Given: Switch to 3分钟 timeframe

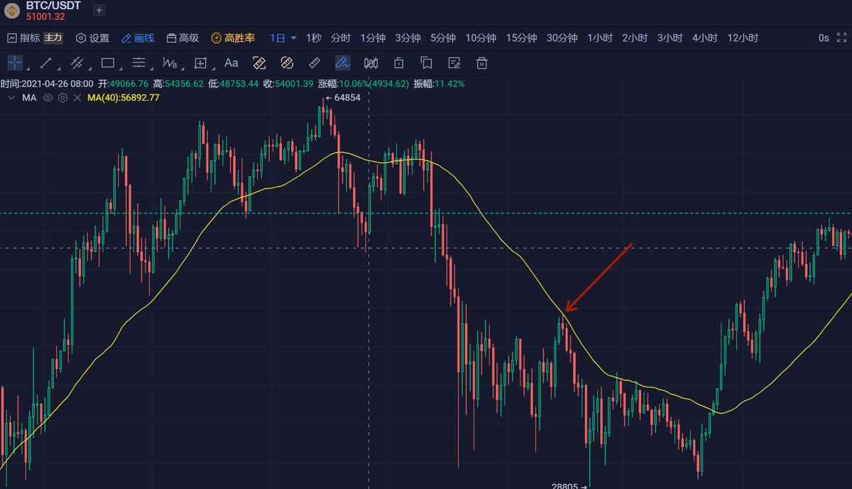Looking at the screenshot, I should click(x=408, y=38).
